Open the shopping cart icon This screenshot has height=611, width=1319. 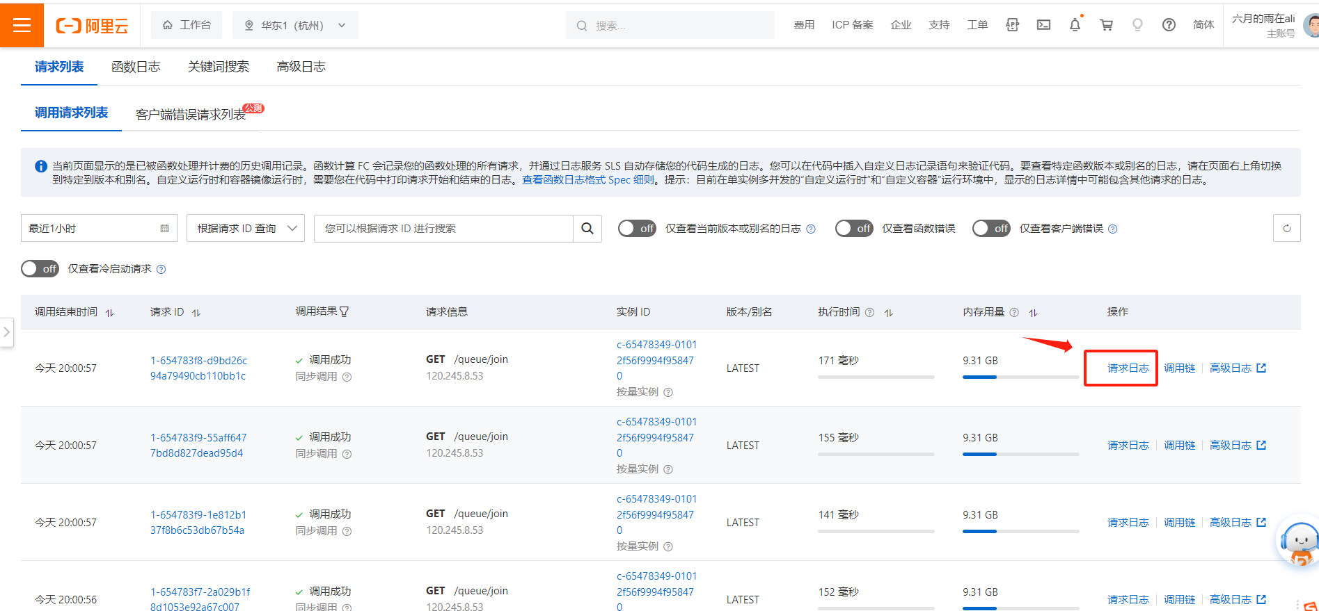[1106, 25]
